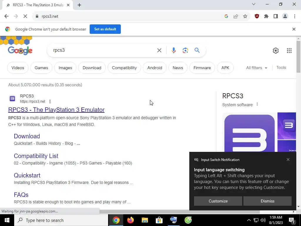Open the Windows Start menu
The width and height of the screenshot is (301, 226).
[x=7, y=220]
